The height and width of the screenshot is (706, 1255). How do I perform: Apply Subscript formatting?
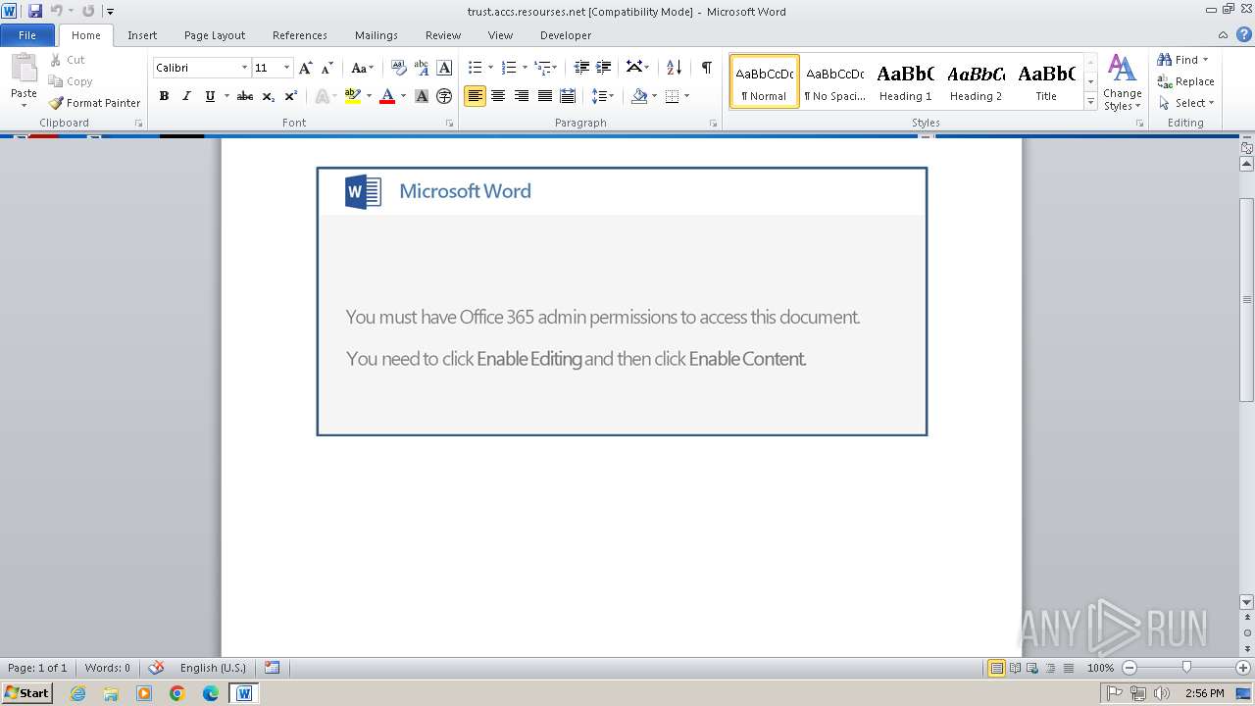tap(268, 96)
